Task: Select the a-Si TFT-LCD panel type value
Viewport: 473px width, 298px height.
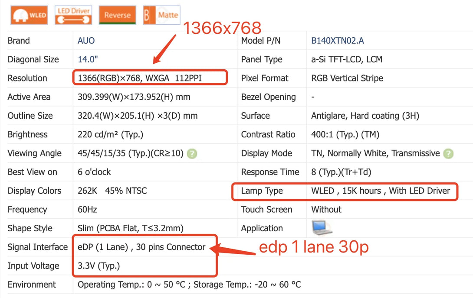Action: pyautogui.click(x=346, y=59)
